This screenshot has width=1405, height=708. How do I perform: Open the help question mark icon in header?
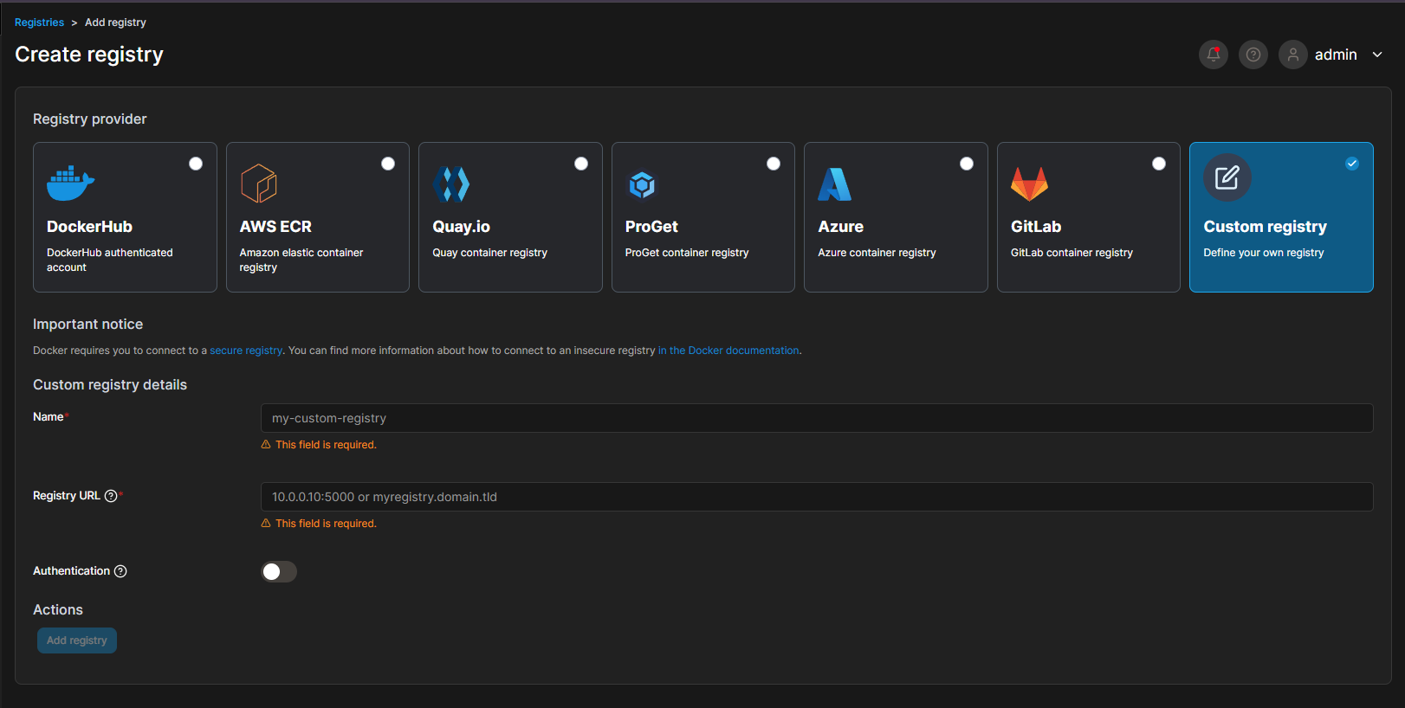click(1253, 55)
